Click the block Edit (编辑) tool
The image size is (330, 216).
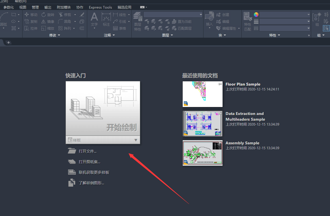pyautogui.click(x=223, y=21)
